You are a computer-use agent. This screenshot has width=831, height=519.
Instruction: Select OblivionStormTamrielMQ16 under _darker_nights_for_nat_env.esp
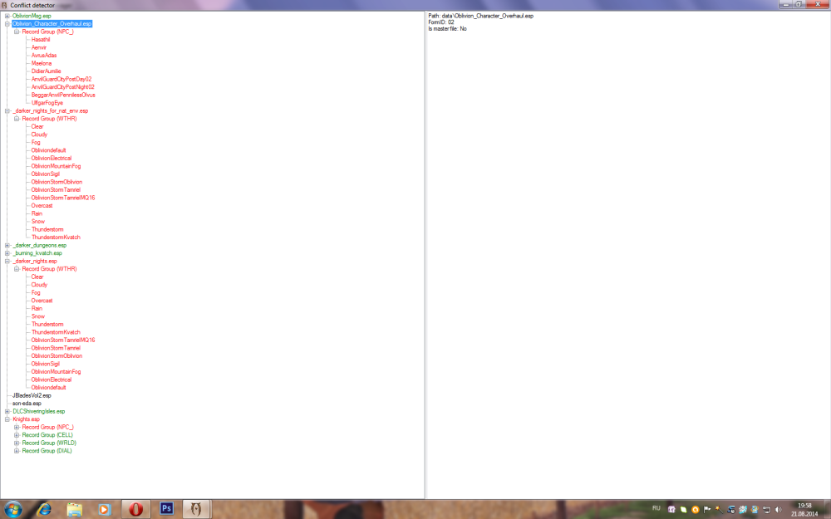(x=63, y=198)
